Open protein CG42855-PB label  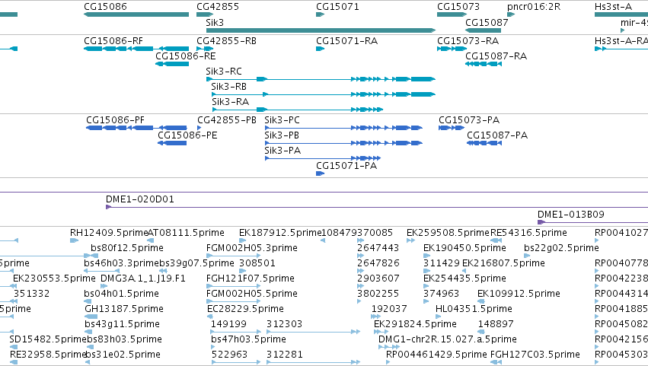226,120
